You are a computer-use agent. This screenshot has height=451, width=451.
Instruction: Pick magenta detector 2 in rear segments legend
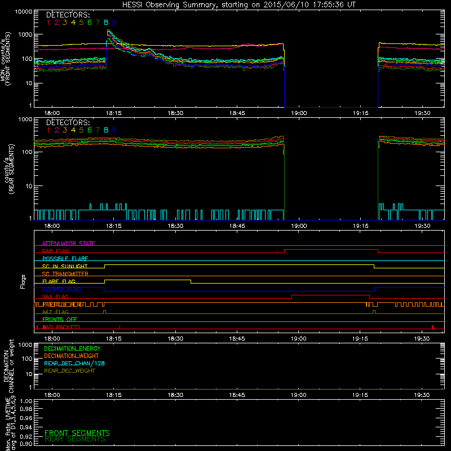tap(57, 130)
